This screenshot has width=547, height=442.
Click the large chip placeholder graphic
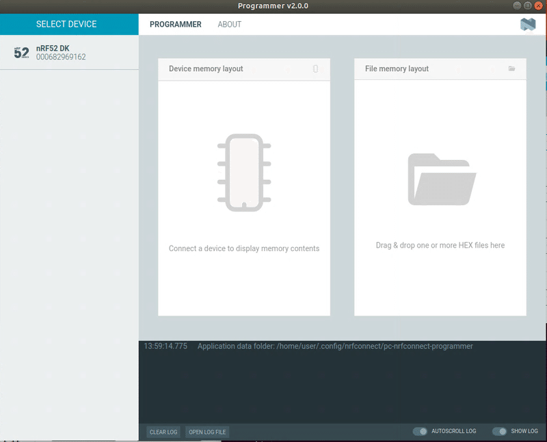pyautogui.click(x=244, y=172)
